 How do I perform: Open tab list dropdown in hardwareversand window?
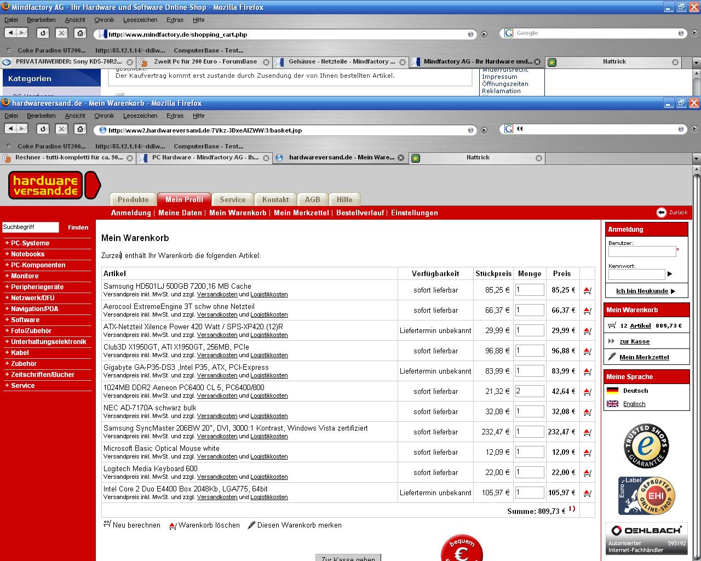pos(696,158)
